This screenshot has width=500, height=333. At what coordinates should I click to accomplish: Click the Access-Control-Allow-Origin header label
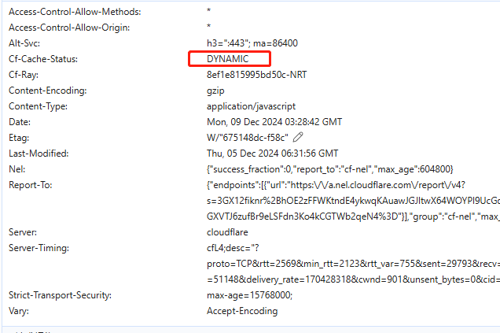pyautogui.click(x=69, y=28)
